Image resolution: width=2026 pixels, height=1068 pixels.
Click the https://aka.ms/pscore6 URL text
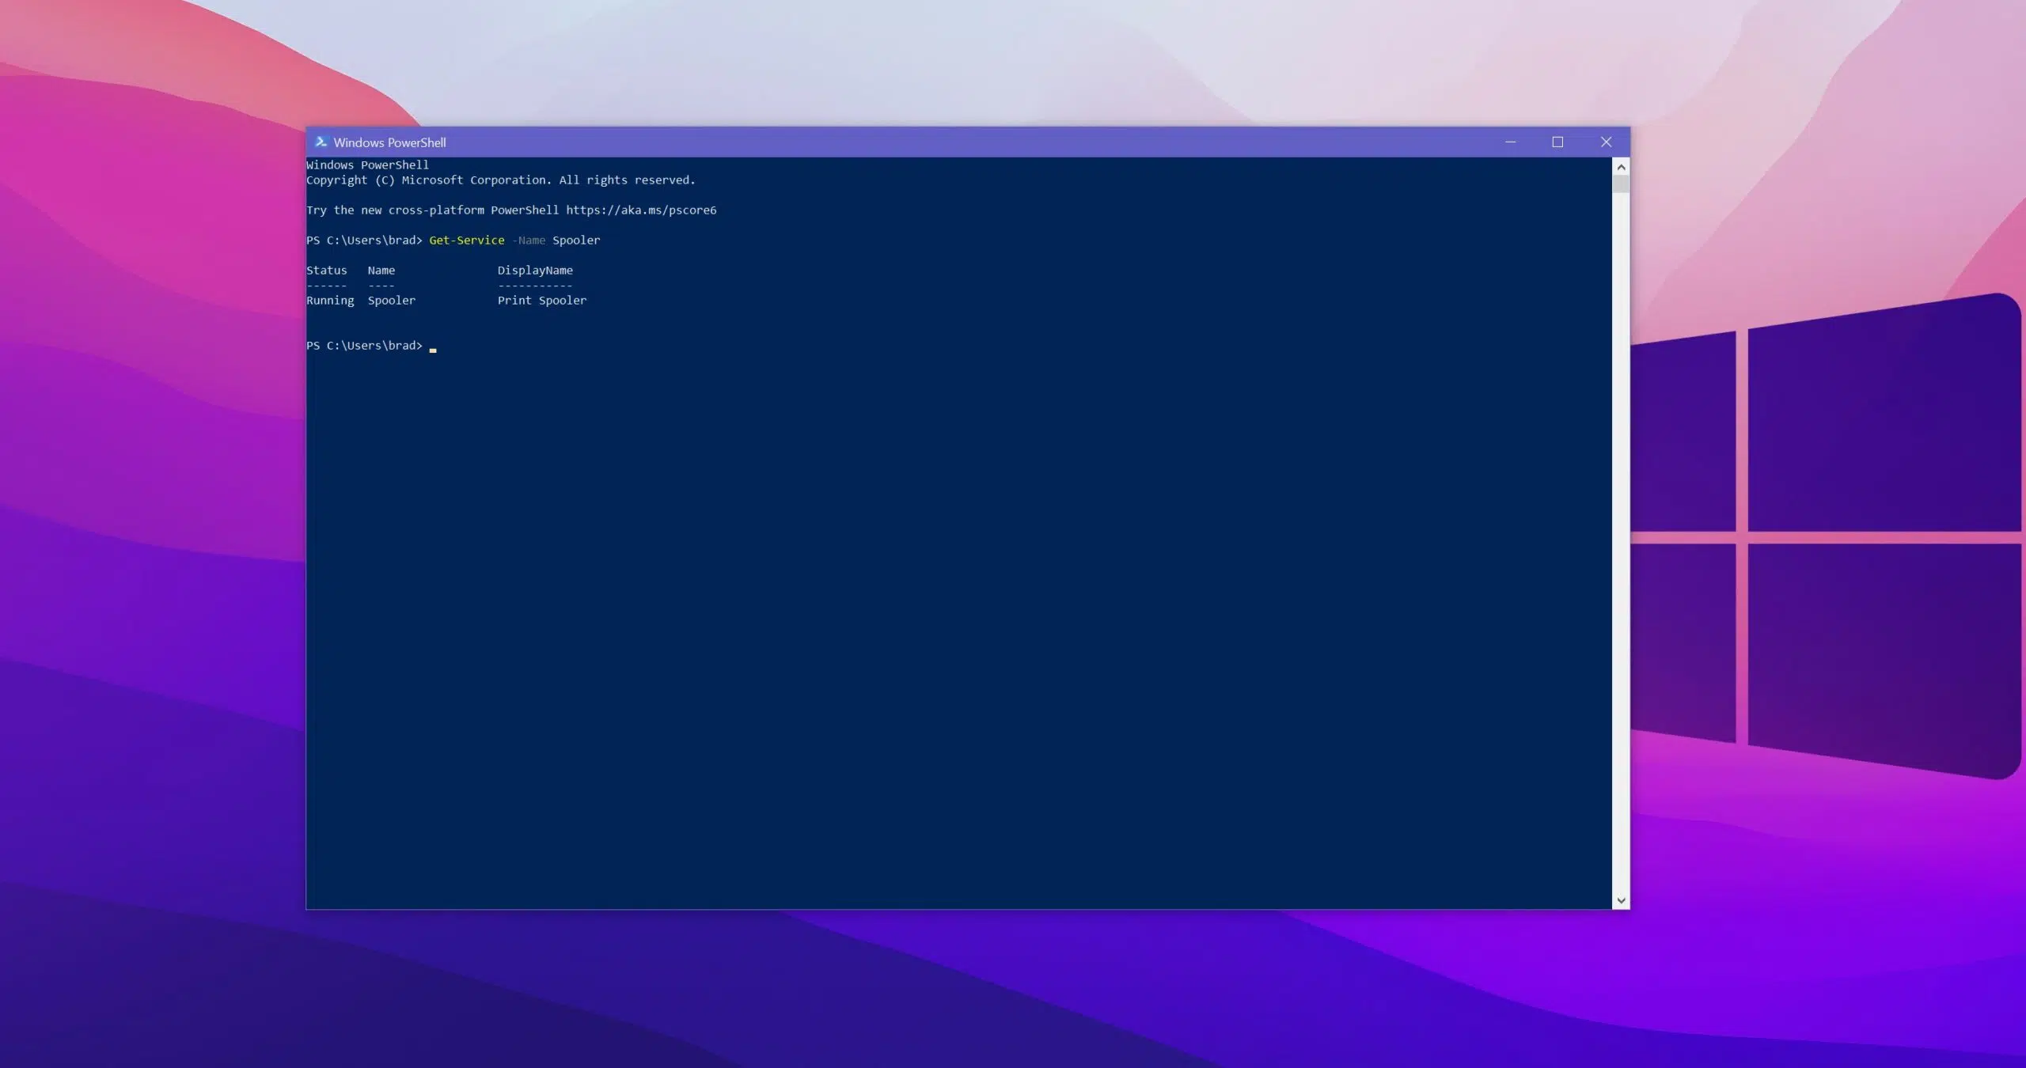pyautogui.click(x=641, y=210)
